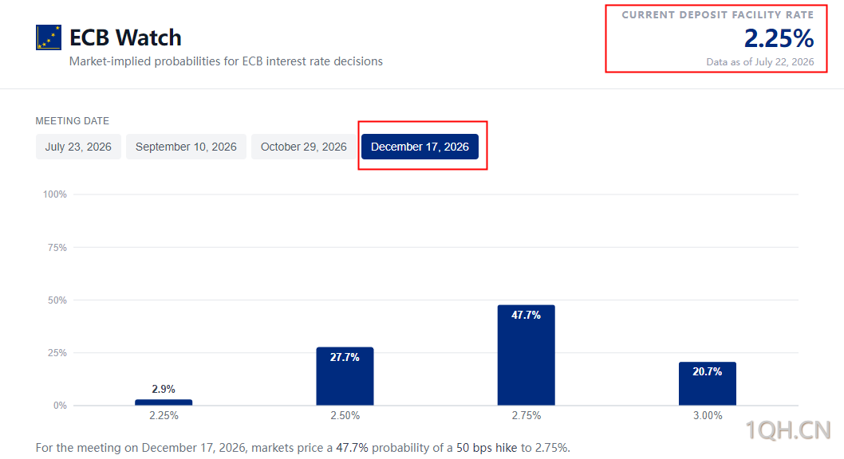Switch to October 29, 2026 meeting tab
The height and width of the screenshot is (459, 844).
[304, 147]
